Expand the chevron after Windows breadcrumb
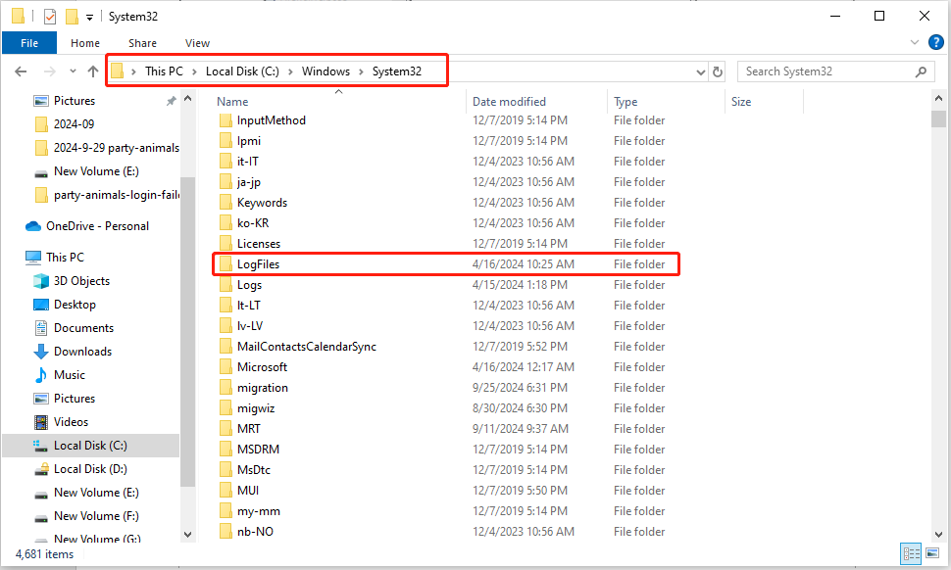 point(361,71)
